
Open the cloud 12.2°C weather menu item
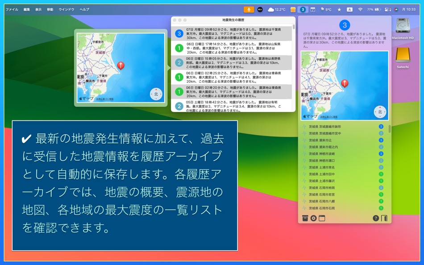(276, 9)
